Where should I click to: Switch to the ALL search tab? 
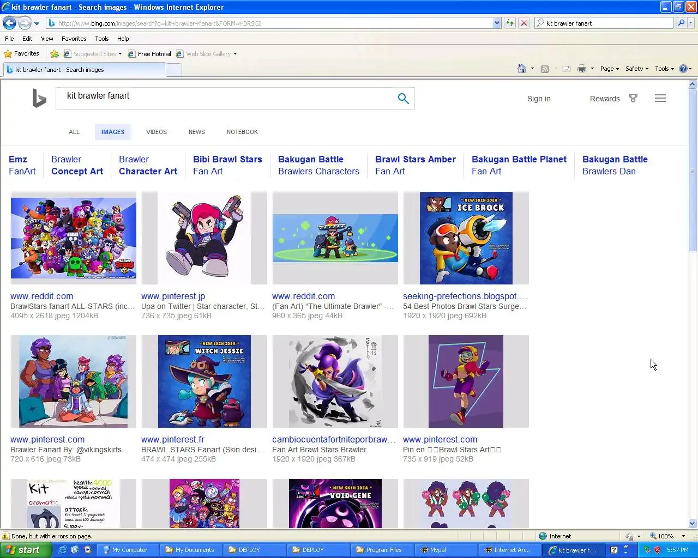(x=74, y=132)
